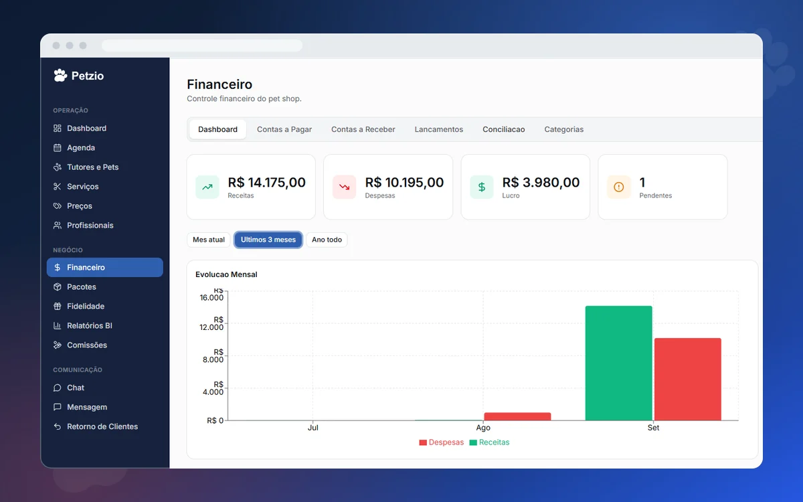Click the Financeiro dollar icon in sidebar
The width and height of the screenshot is (803, 502).
tap(58, 268)
